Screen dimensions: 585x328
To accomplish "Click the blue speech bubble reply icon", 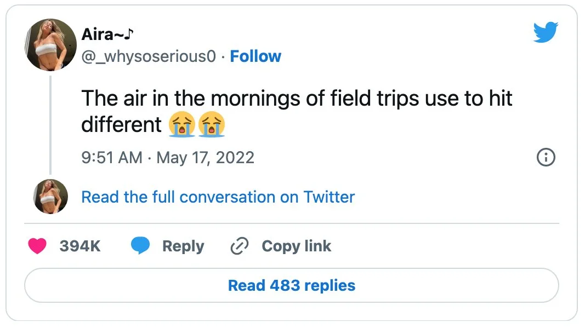I will 140,246.
